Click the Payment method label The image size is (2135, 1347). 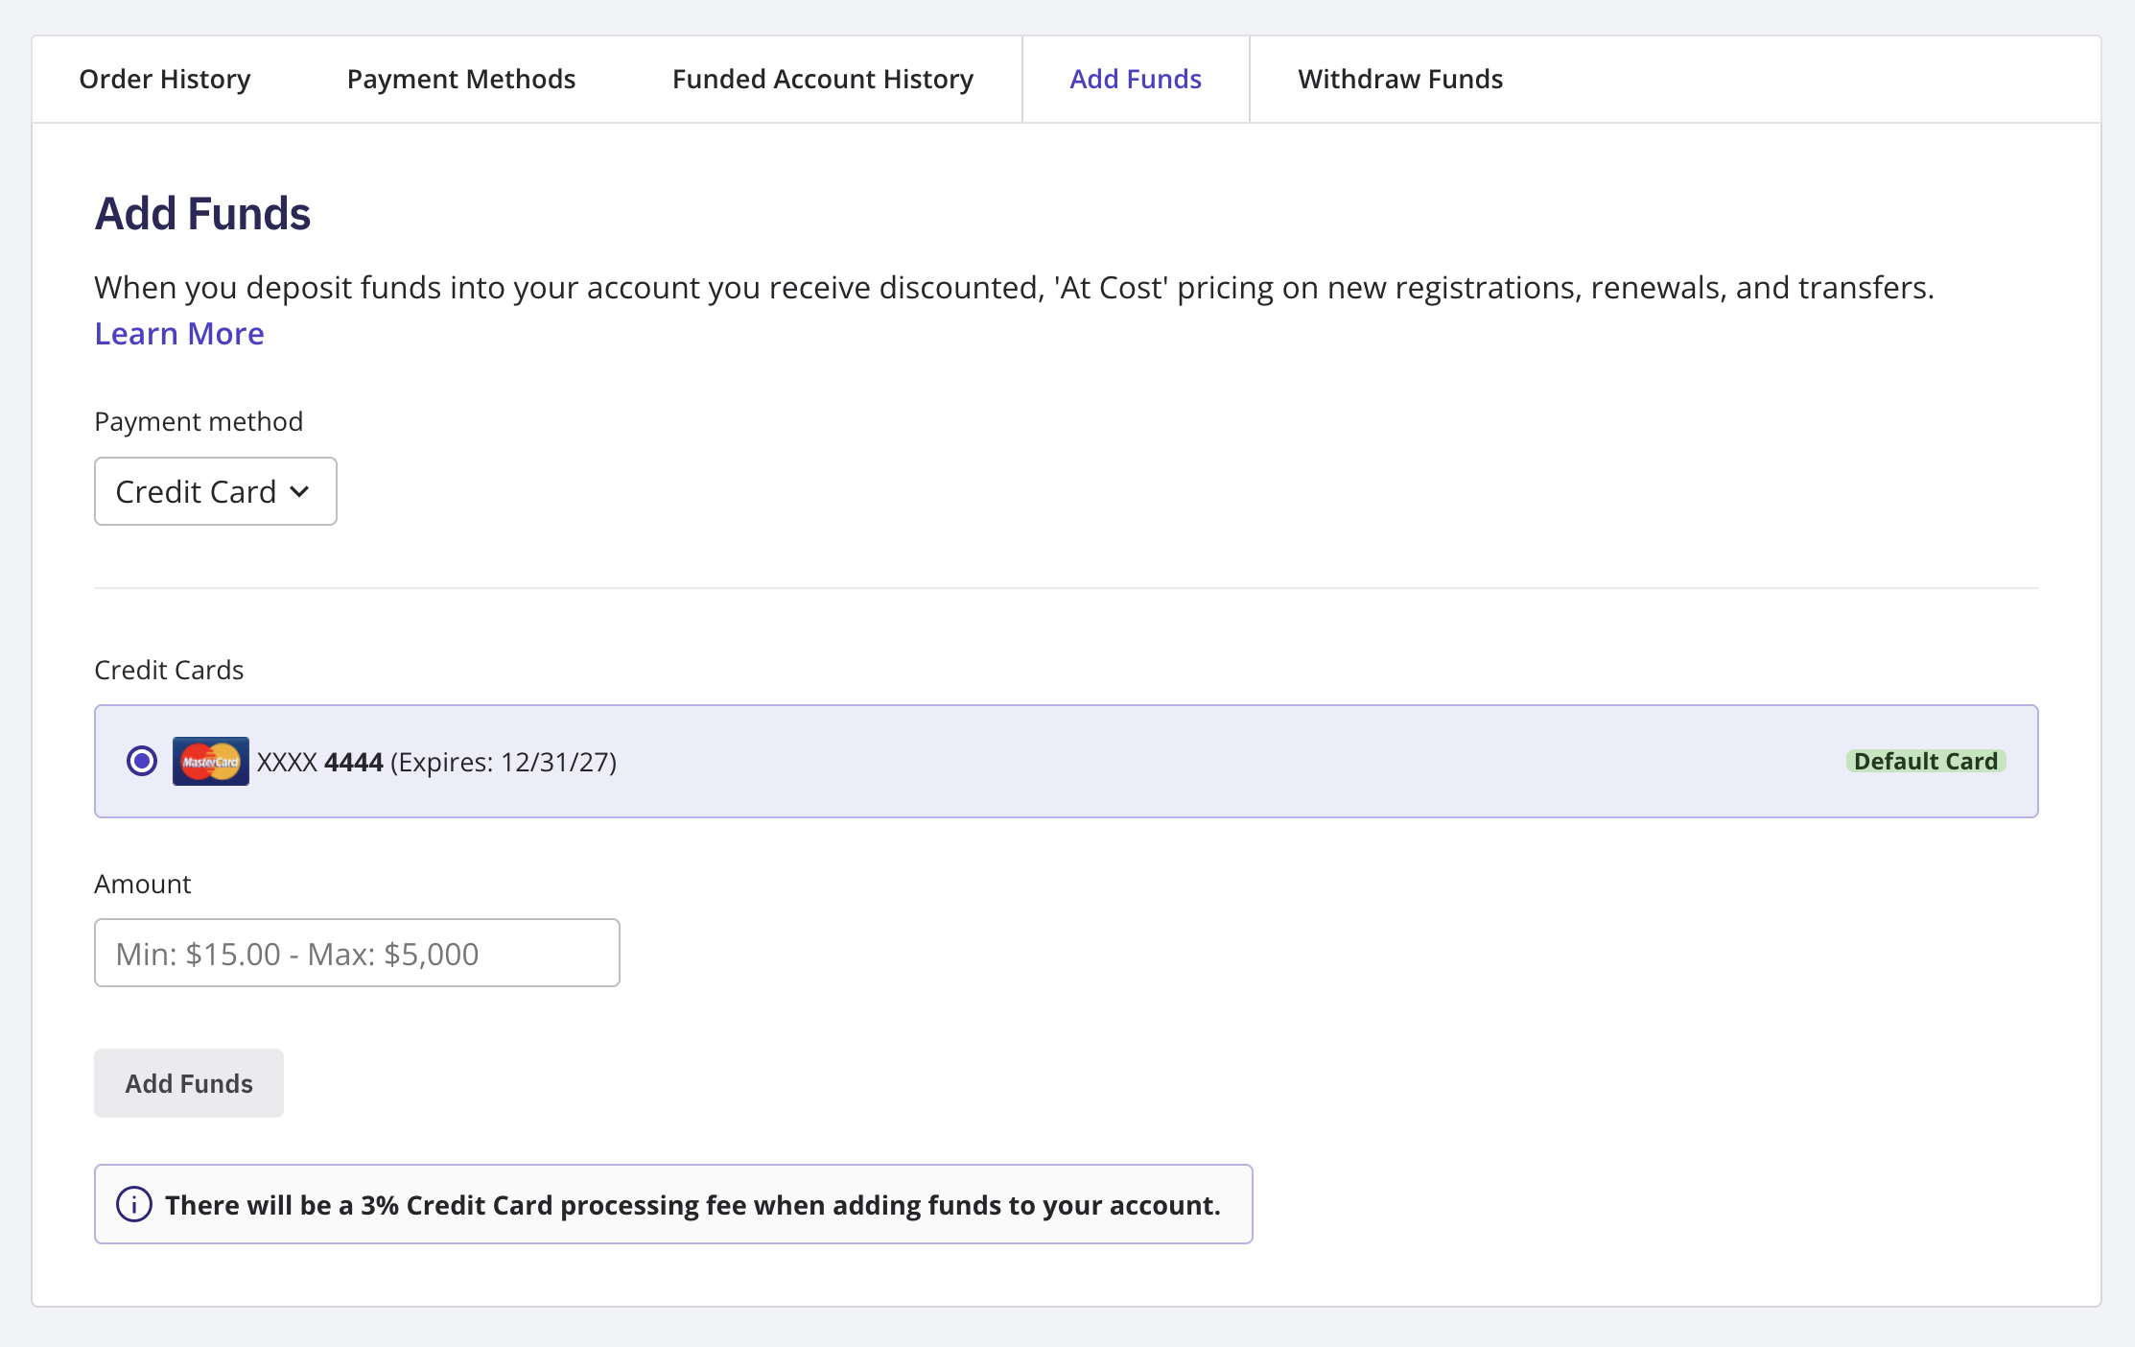point(199,421)
